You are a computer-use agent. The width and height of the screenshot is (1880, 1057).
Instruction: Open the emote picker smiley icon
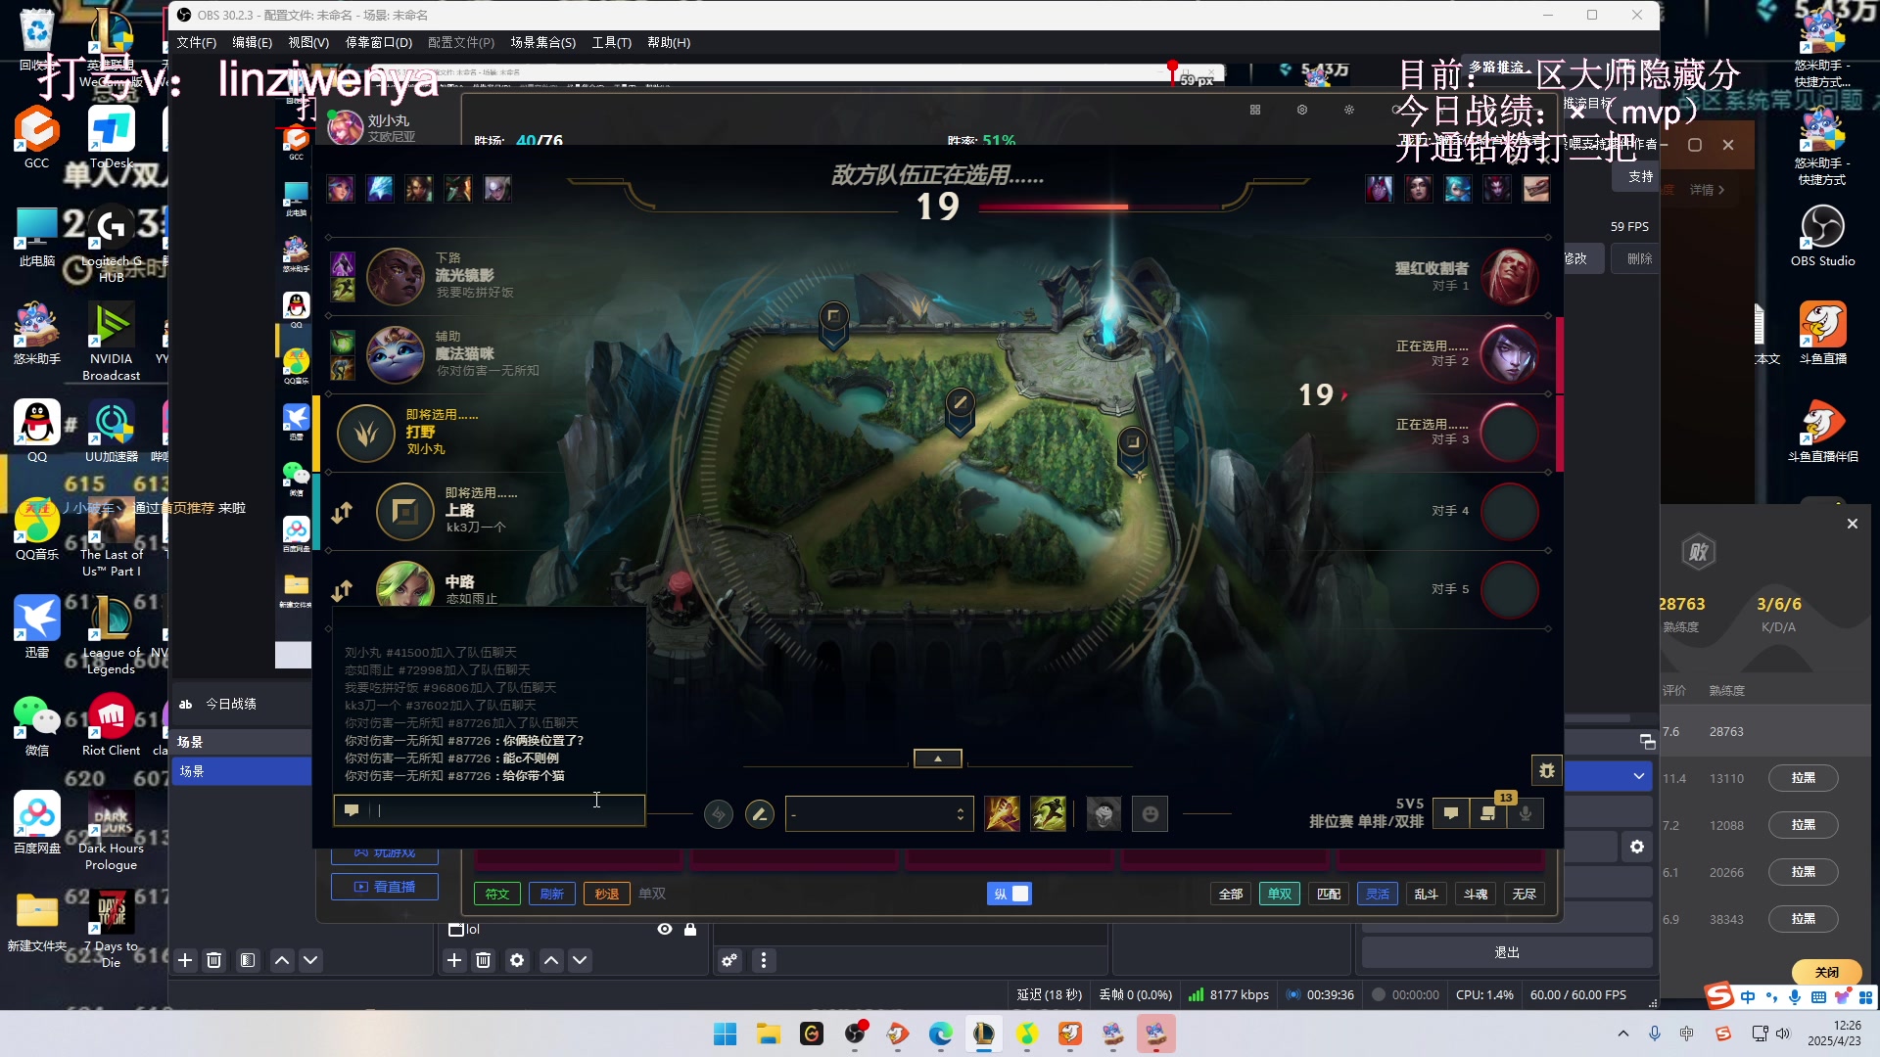[1151, 814]
